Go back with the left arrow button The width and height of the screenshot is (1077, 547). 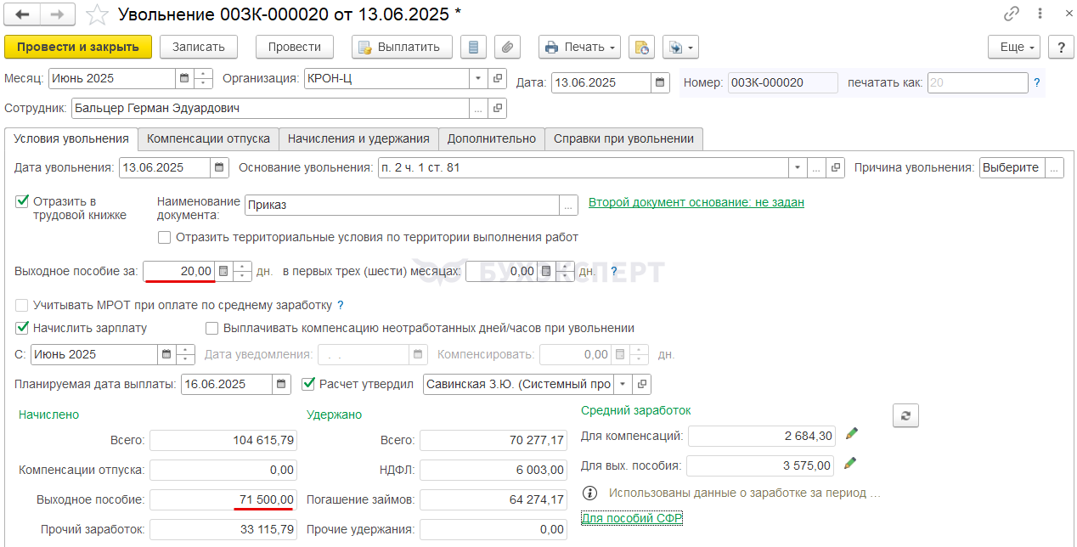click(x=22, y=14)
